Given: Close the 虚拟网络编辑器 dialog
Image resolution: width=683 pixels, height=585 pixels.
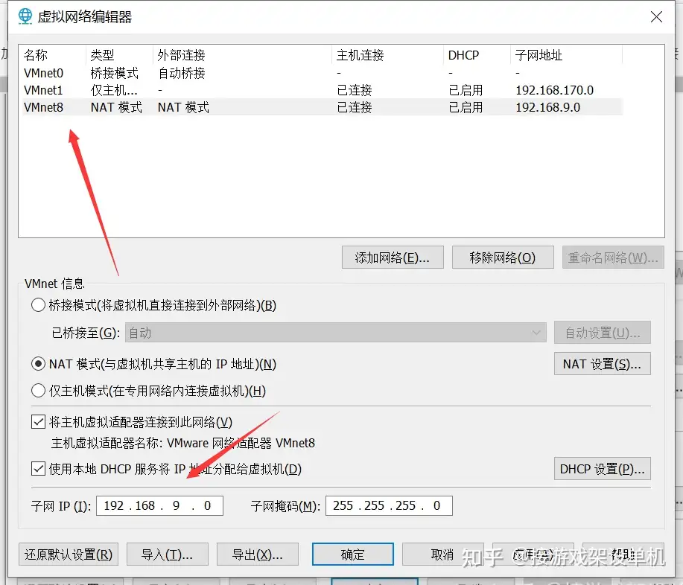Looking at the screenshot, I should coord(656,17).
